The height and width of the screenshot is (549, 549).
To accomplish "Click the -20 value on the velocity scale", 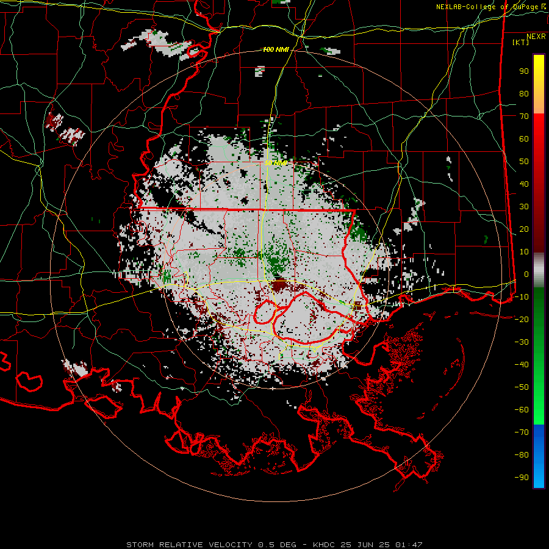I will coord(522,320).
